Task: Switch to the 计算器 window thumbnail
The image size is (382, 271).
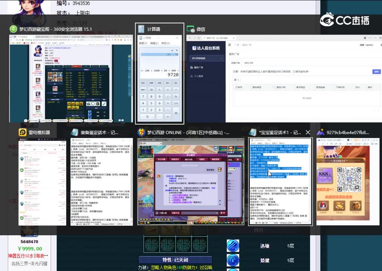Action: pyautogui.click(x=160, y=78)
